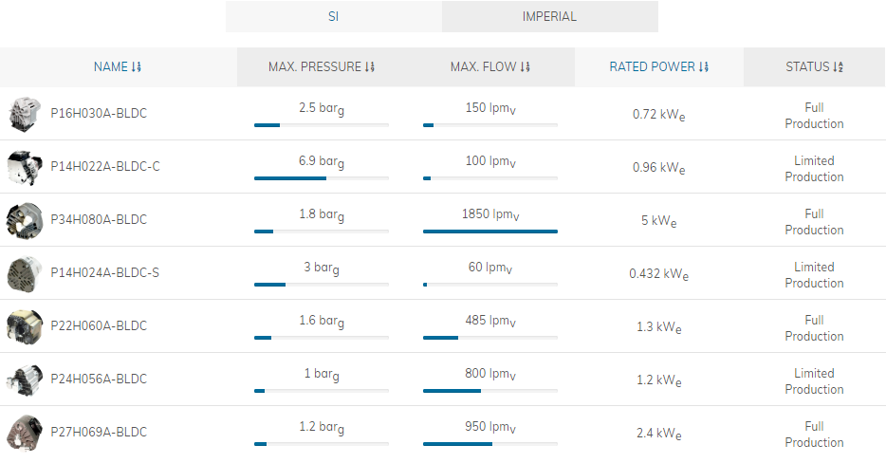Click the sort icon beside NAME header
This screenshot has height=463, width=886.
click(137, 67)
